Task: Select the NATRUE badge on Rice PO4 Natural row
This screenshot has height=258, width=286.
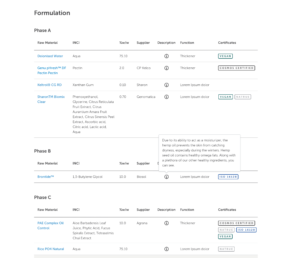Action: coord(226,249)
